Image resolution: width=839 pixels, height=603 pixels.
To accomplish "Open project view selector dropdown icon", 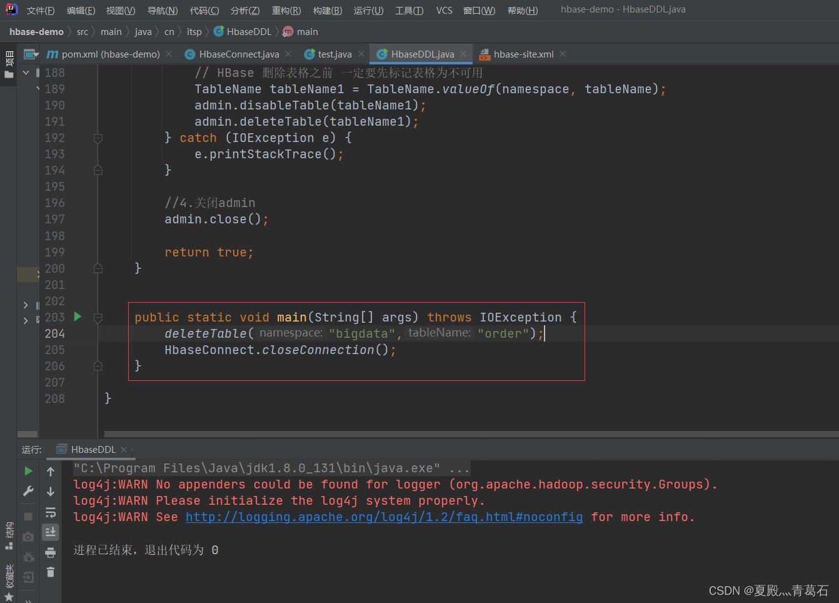I will tap(31, 54).
